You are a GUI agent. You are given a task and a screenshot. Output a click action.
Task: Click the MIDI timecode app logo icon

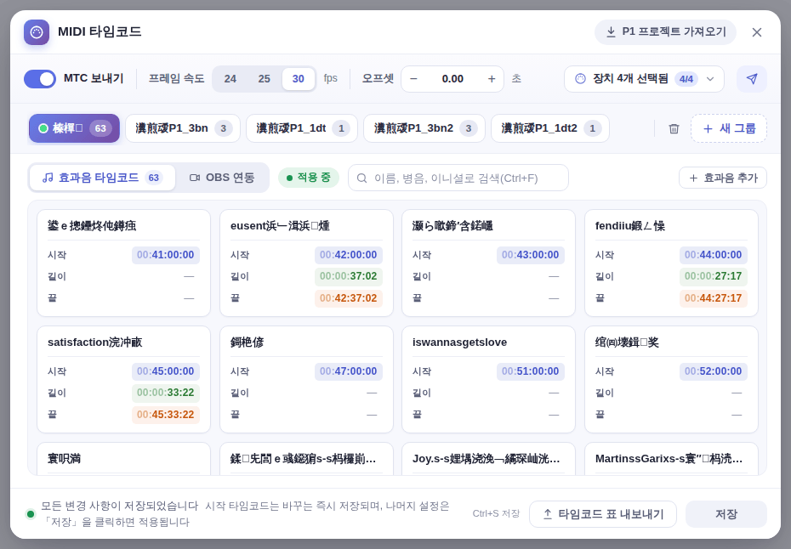coord(37,32)
